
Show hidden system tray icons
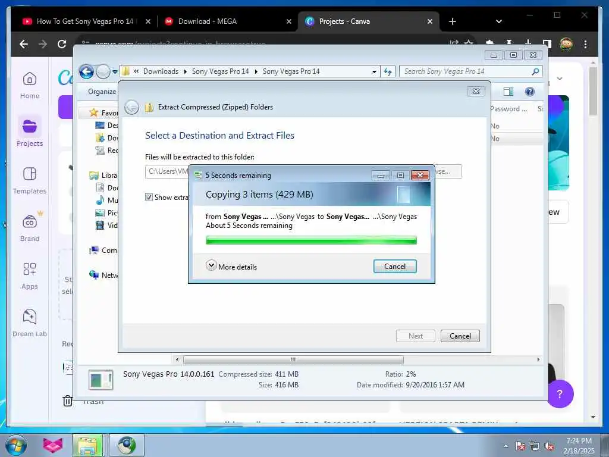coord(506,446)
